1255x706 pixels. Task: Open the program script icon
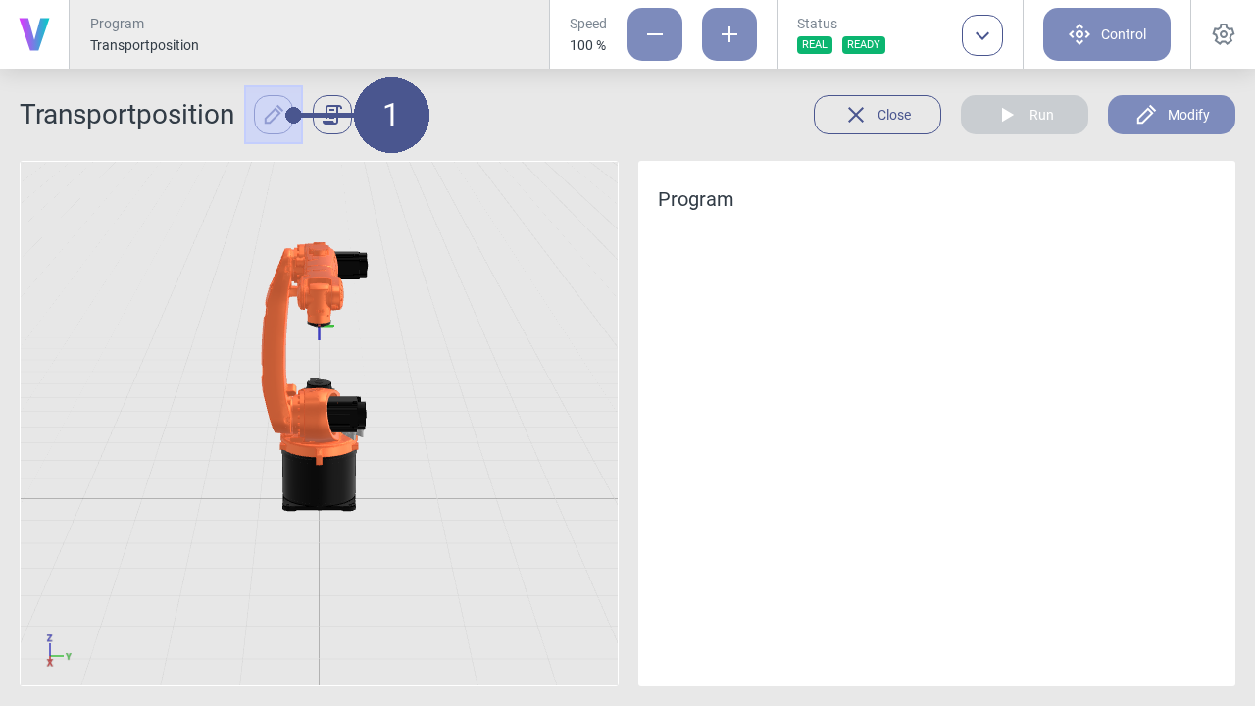point(332,115)
